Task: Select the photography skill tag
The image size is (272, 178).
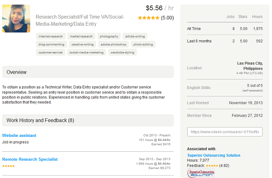Action: (109, 36)
